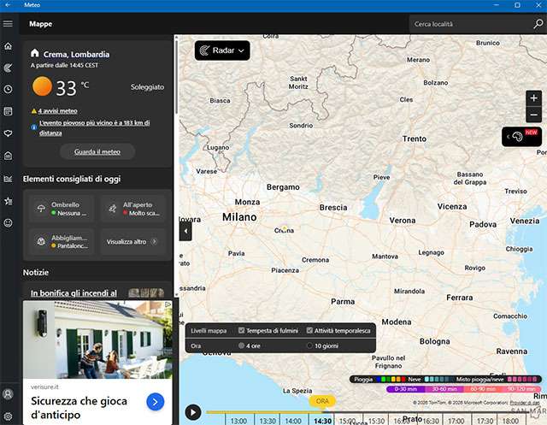Image resolution: width=547 pixels, height=425 pixels.
Task: Jump timeline to 13:00
Action: [x=239, y=421]
